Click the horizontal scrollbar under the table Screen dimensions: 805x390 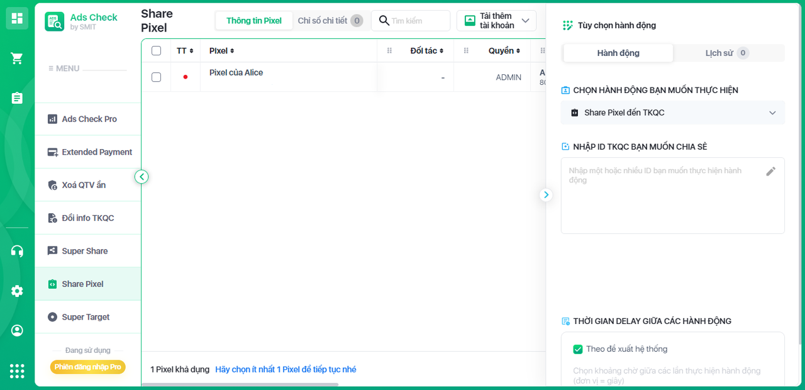point(240,384)
